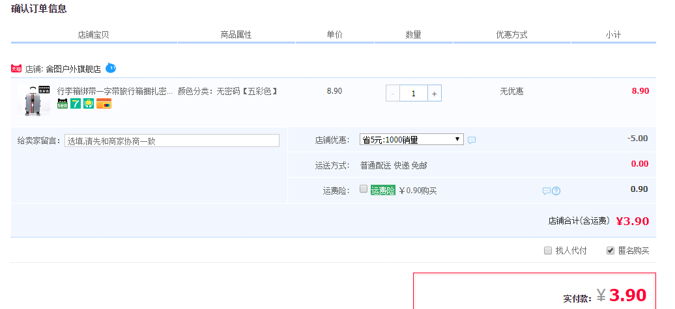
Task: Click the 小计 column header
Action: [x=613, y=35]
